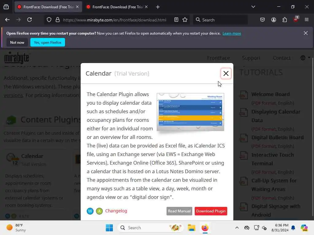The height and width of the screenshot is (235, 314).
Task: Expand the language globe dropdown
Action: coord(305,58)
